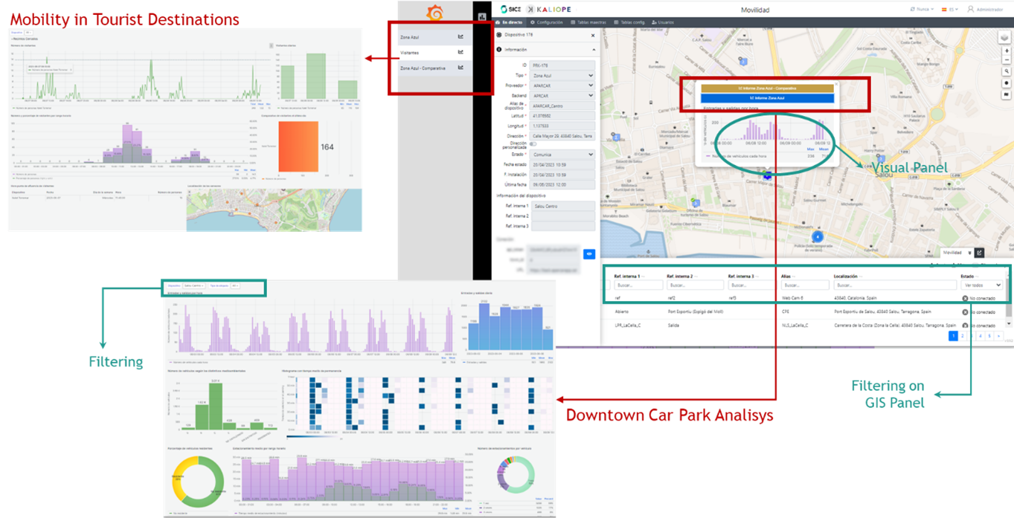Open the Estado Ver todos filter dropdown
Image resolution: width=1014 pixels, height=518 pixels.
pos(981,285)
